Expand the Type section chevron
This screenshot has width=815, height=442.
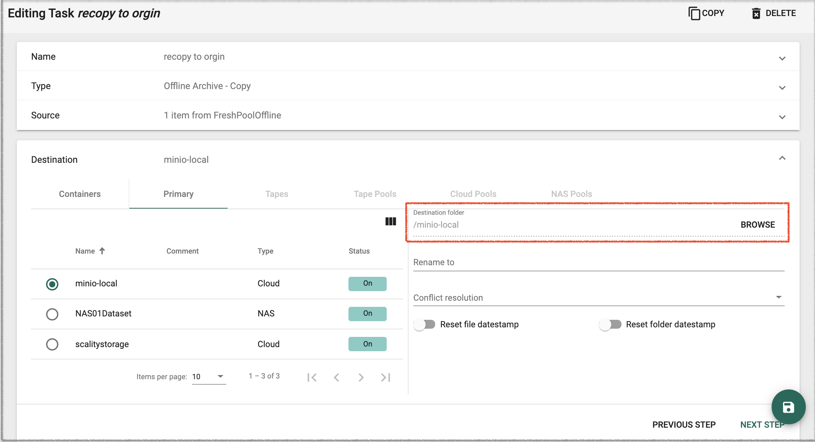782,88
